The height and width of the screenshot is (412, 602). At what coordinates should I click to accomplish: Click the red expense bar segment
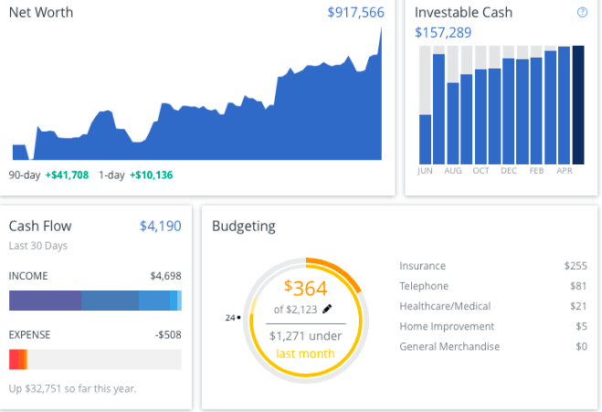click(x=14, y=359)
